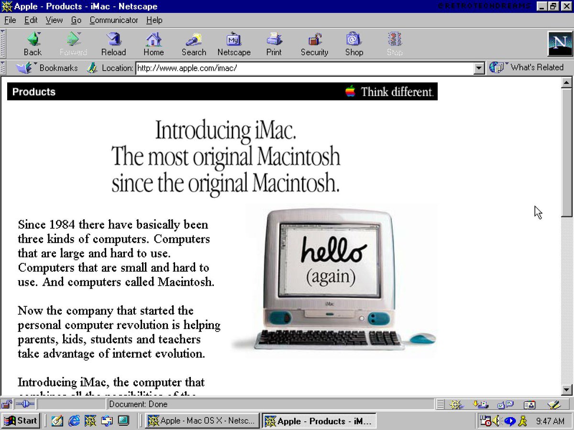This screenshot has width=574, height=430.
Task: Click the grayed Forward toolbar button
Action: click(x=73, y=44)
